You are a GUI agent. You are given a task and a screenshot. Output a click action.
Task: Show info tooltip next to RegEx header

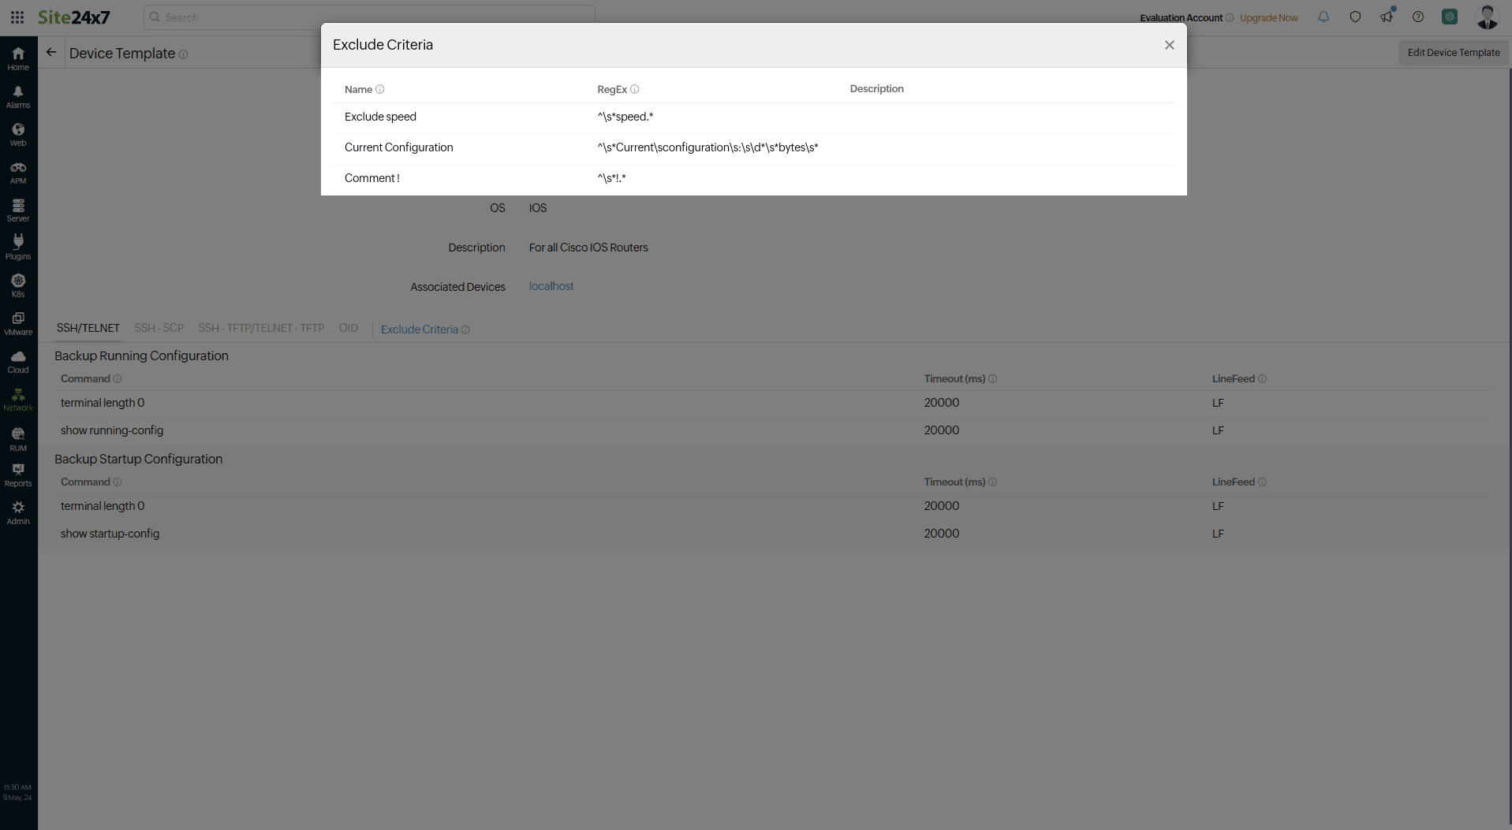coord(635,89)
